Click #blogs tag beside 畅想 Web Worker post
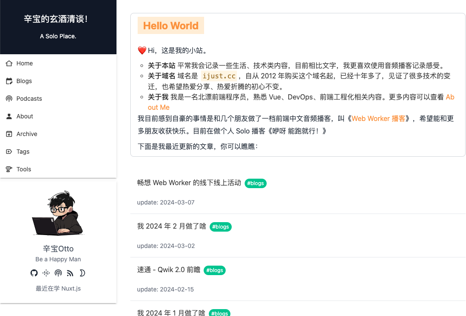 tap(255, 183)
